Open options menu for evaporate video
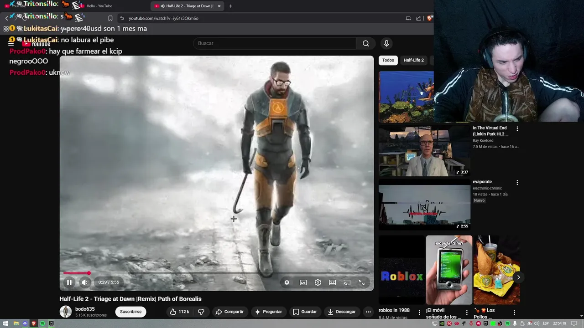The width and height of the screenshot is (584, 328). coord(517,183)
